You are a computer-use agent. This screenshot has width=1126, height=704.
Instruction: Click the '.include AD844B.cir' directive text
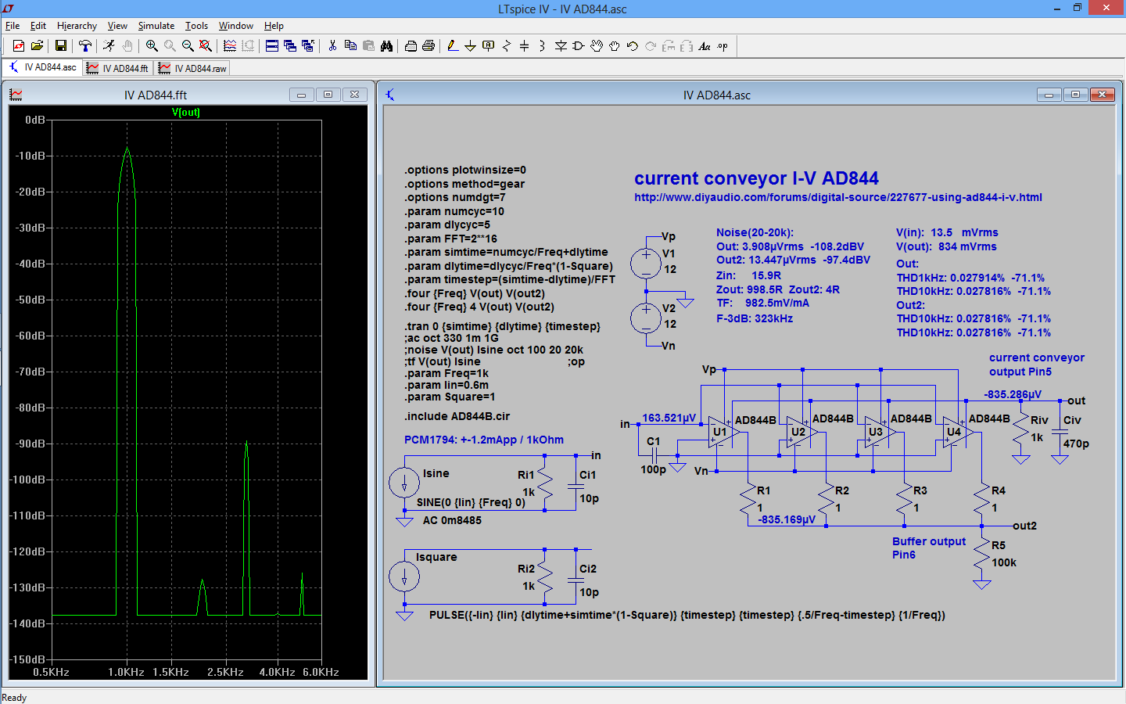pyautogui.click(x=457, y=416)
